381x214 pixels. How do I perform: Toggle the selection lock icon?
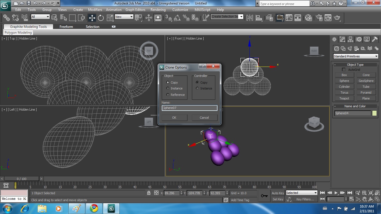(149, 193)
